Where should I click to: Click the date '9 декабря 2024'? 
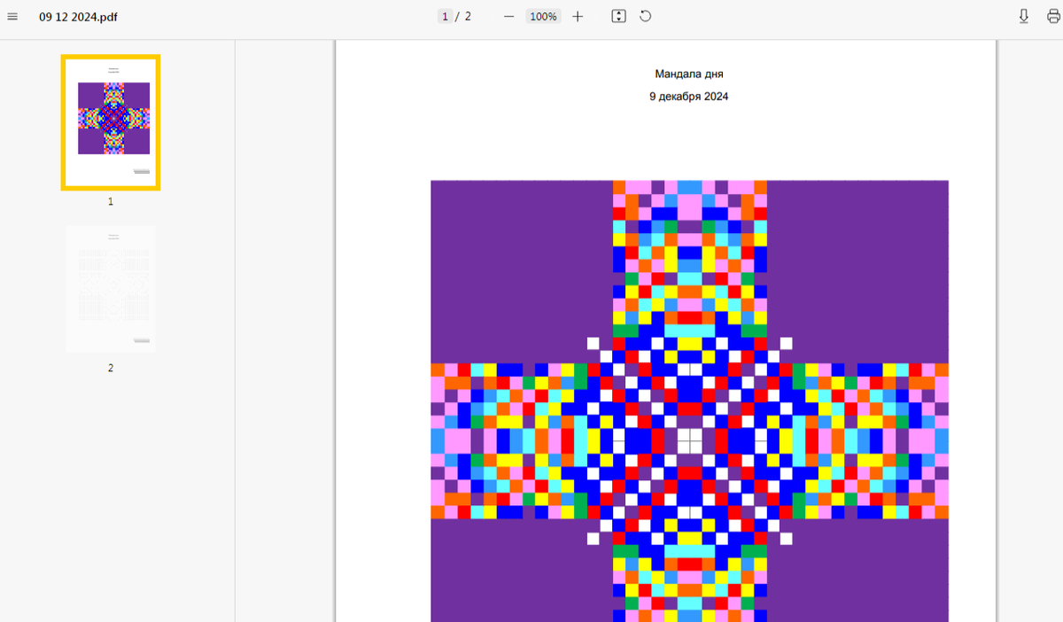pos(688,96)
